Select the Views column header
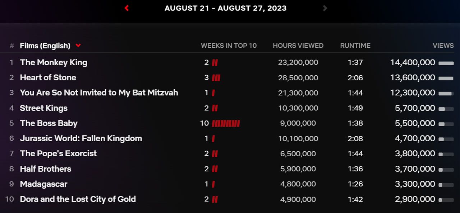460x213 pixels. point(443,46)
